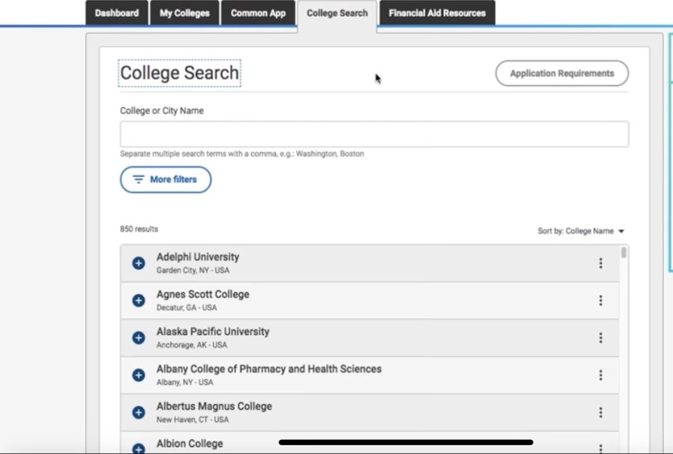The image size is (673, 454).
Task: Add Agnes Scott College with plus icon
Action: pos(139,300)
